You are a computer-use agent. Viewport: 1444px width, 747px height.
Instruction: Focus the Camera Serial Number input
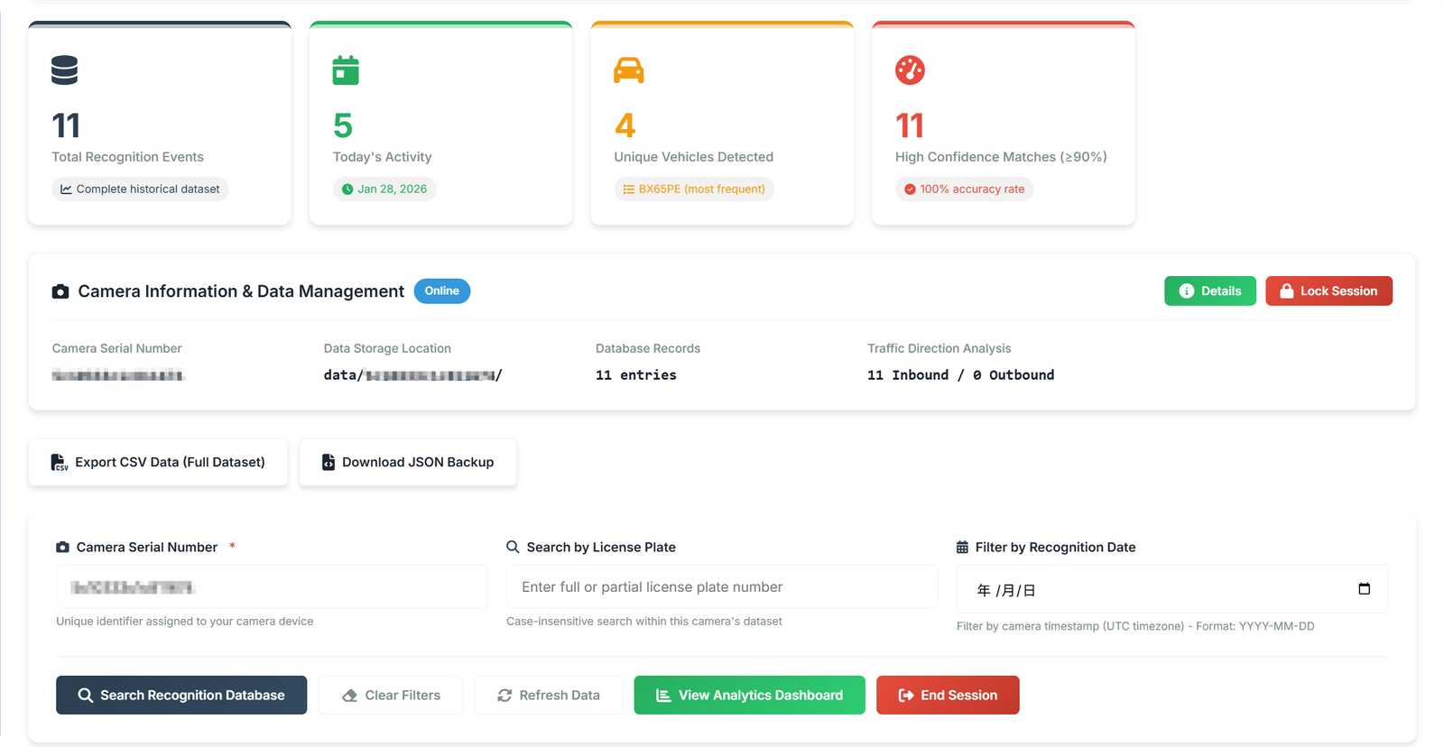coord(271,587)
